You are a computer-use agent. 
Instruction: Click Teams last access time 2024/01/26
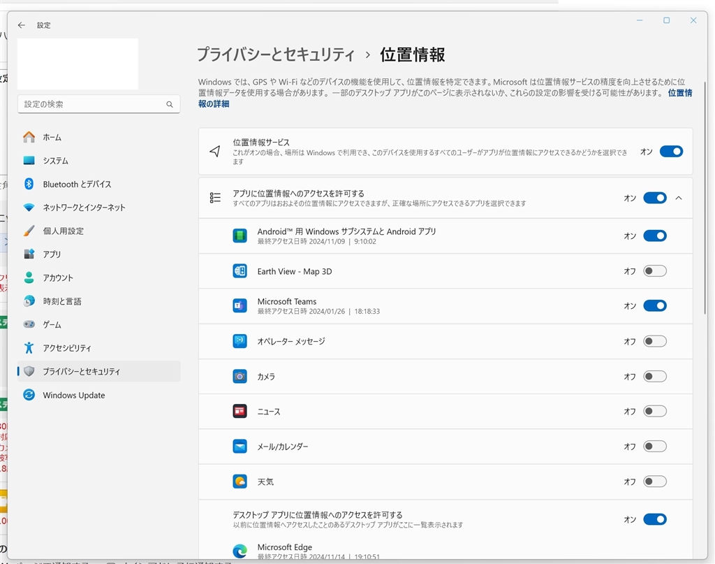(318, 311)
